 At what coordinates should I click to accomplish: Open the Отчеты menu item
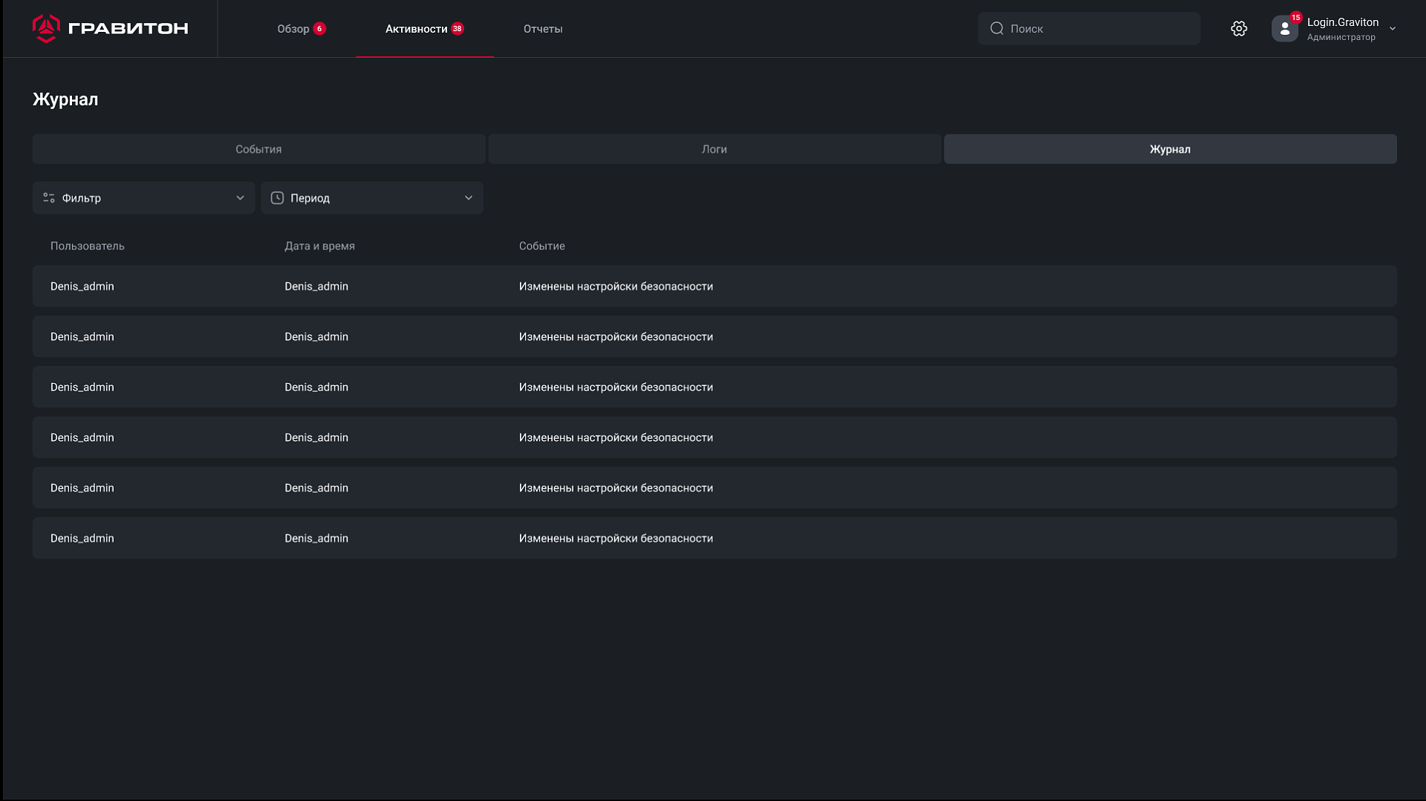pos(542,29)
